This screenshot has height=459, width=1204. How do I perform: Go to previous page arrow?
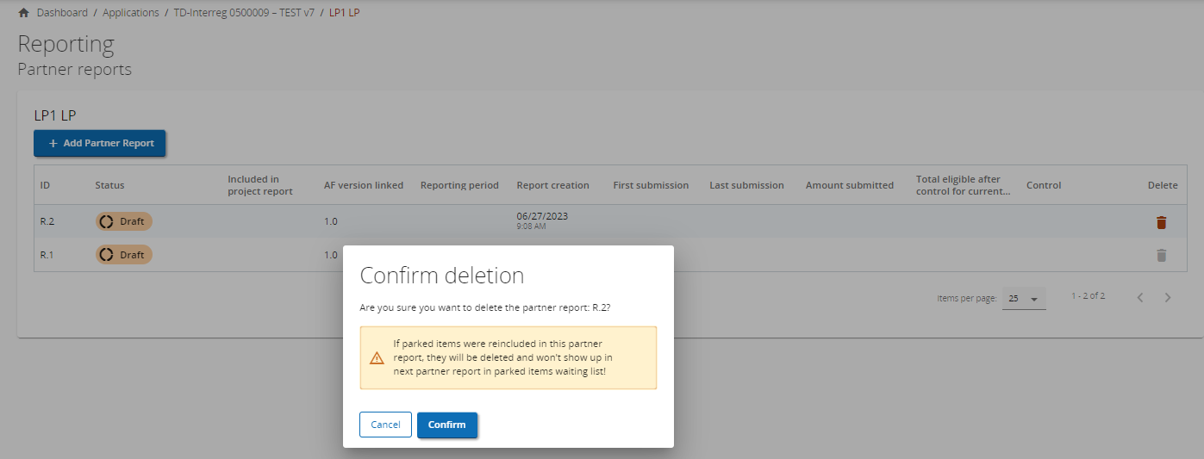[x=1139, y=298]
